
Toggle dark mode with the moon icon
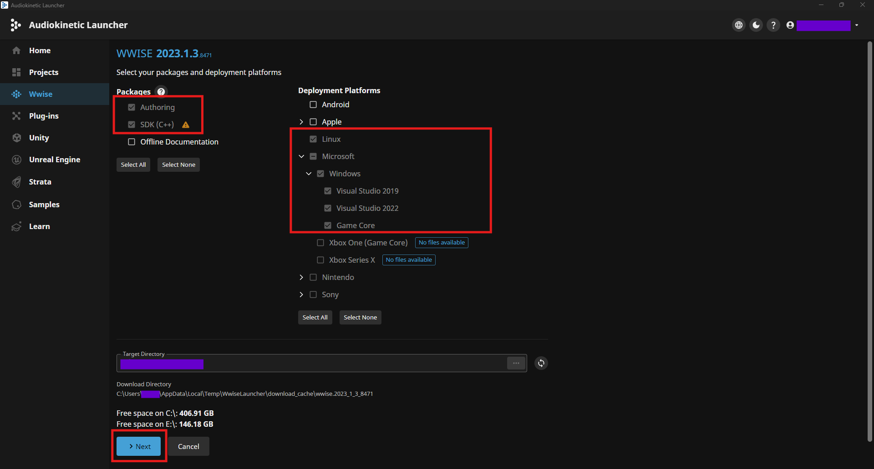tap(756, 25)
